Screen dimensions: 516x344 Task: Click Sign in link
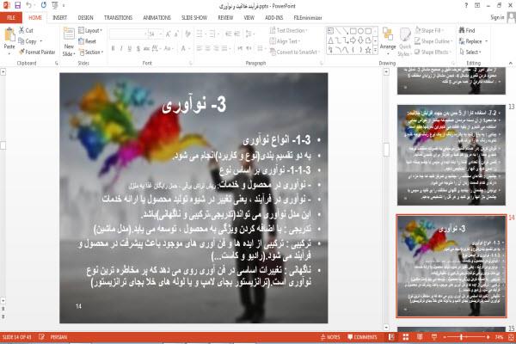click(497, 17)
